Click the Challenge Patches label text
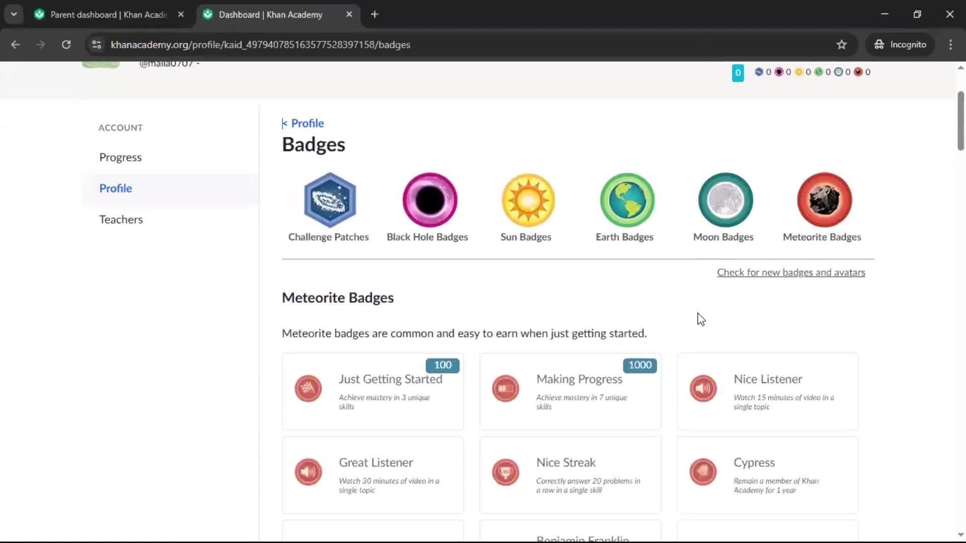Screen dimensions: 966x543 [329, 237]
